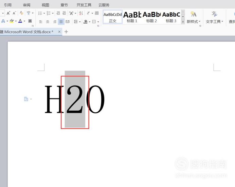Toggle justify alignment
The image size is (235, 187).
(61, 22)
